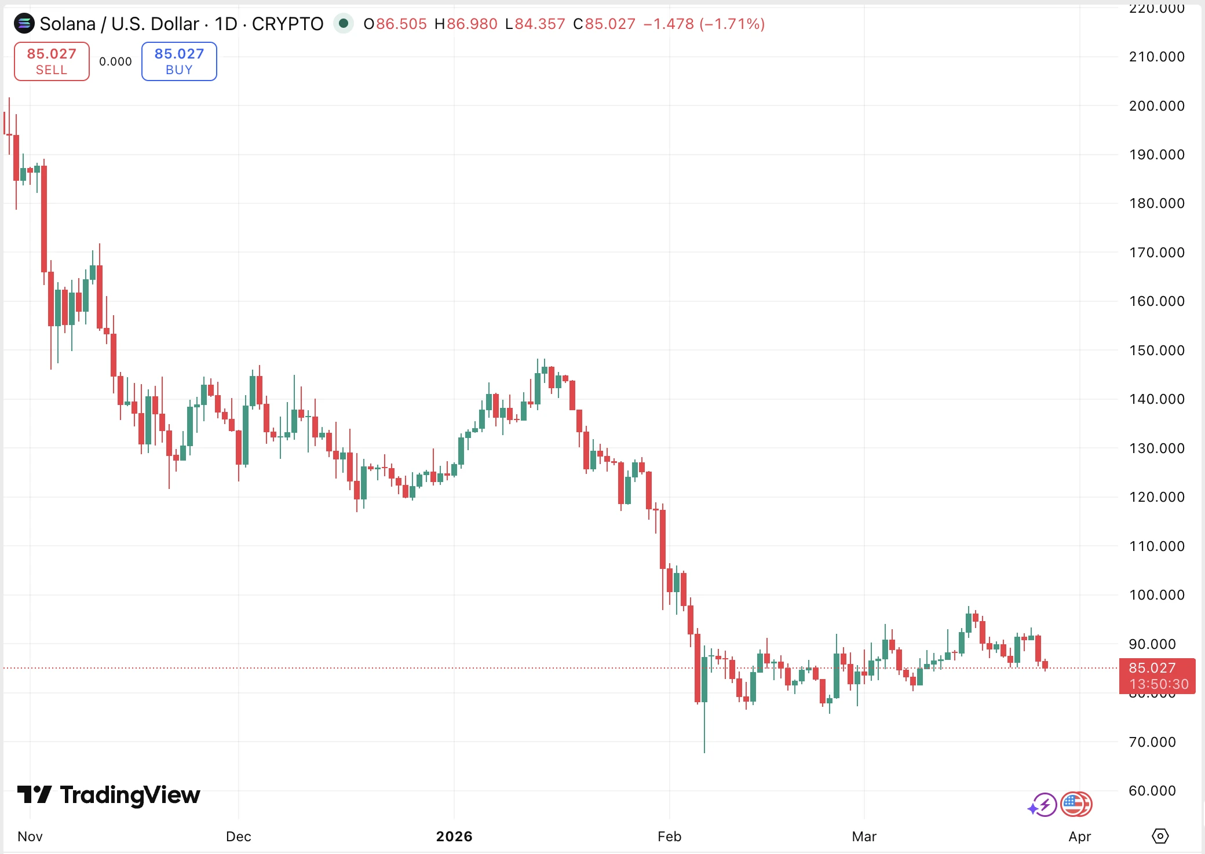1205x854 pixels.
Task: Click the 200.000 level on the price scale
Action: click(x=1156, y=106)
